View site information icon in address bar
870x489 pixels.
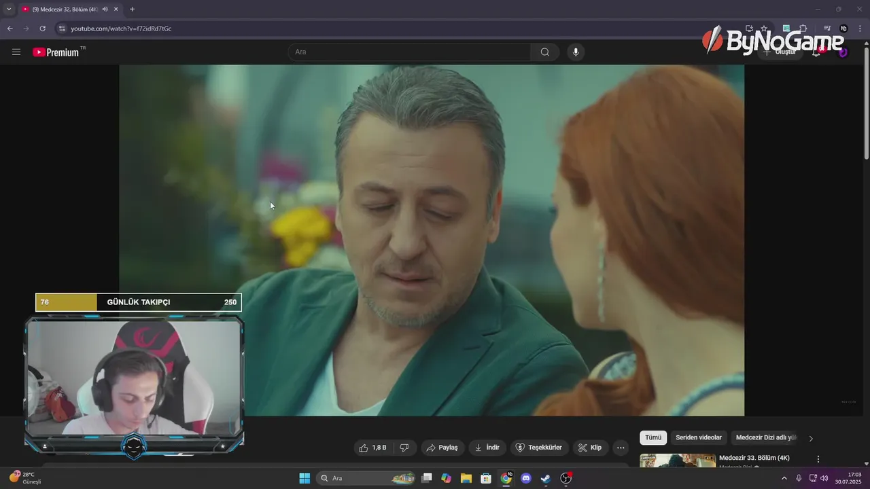tap(62, 29)
